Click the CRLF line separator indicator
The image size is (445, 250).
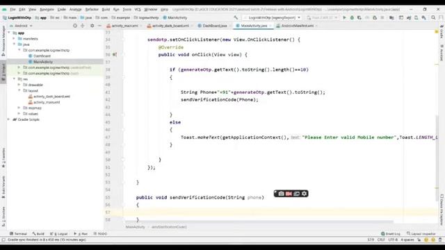click(381, 240)
